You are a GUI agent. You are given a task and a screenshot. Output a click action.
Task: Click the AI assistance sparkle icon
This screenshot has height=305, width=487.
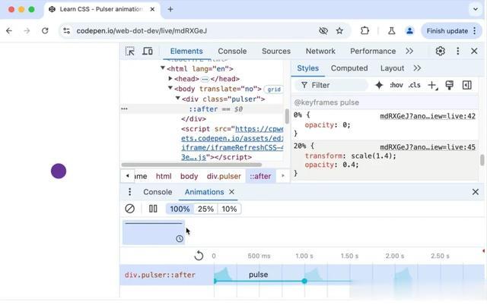tap(379, 85)
